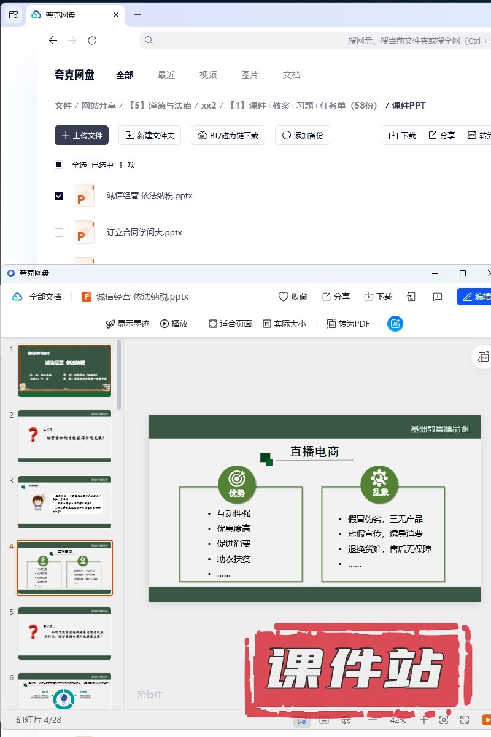Open the 文档 tab
This screenshot has height=737, width=491.
pyautogui.click(x=292, y=75)
